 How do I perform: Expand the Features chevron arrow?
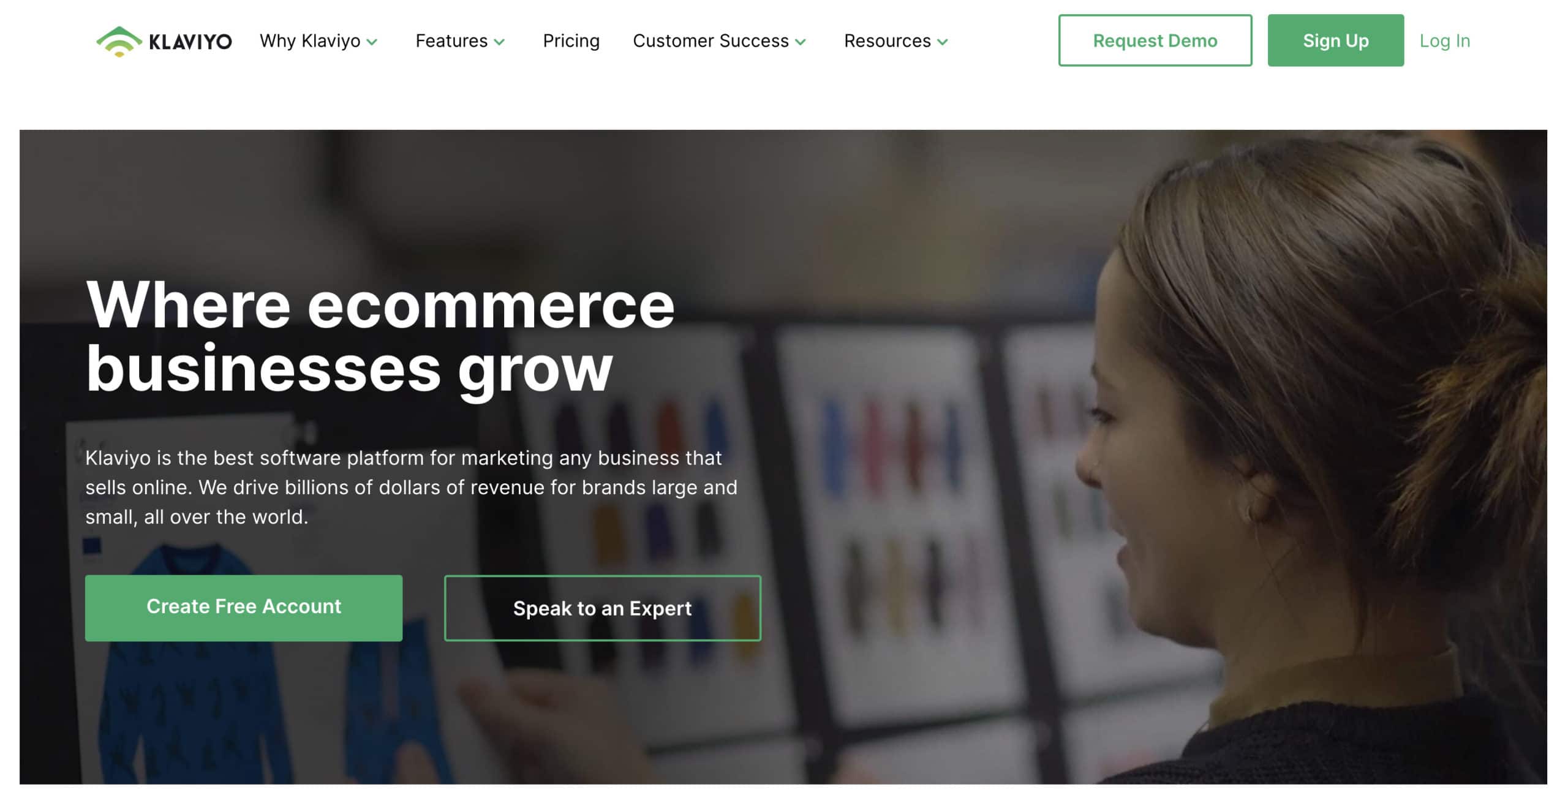[x=499, y=42]
